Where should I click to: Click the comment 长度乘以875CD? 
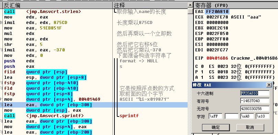(x=134, y=23)
